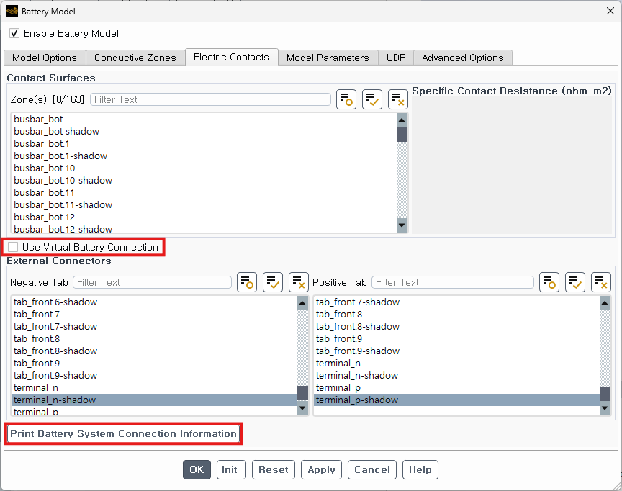The height and width of the screenshot is (491, 622).
Task: Click Negative Tab toggle tree view icon
Action: click(247, 282)
